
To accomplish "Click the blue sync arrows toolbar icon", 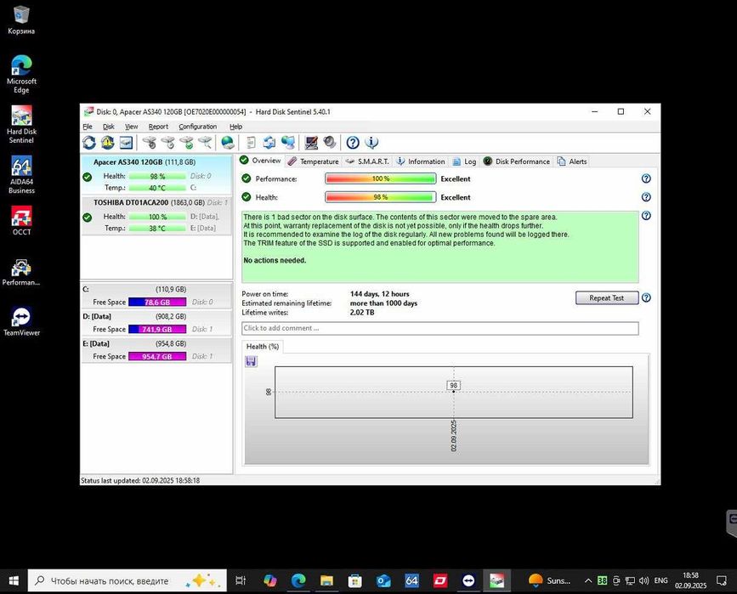I will click(x=269, y=143).
